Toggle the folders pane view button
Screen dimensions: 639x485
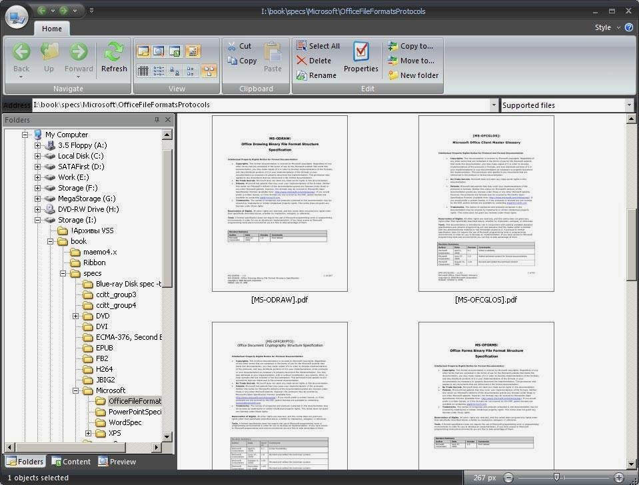(143, 51)
